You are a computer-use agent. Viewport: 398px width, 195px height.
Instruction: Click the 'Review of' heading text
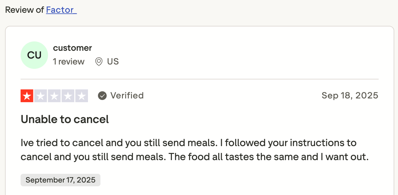24,10
